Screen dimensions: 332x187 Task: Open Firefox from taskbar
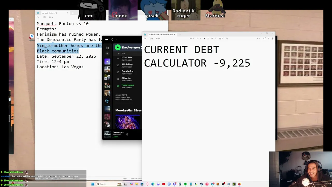point(239,184)
